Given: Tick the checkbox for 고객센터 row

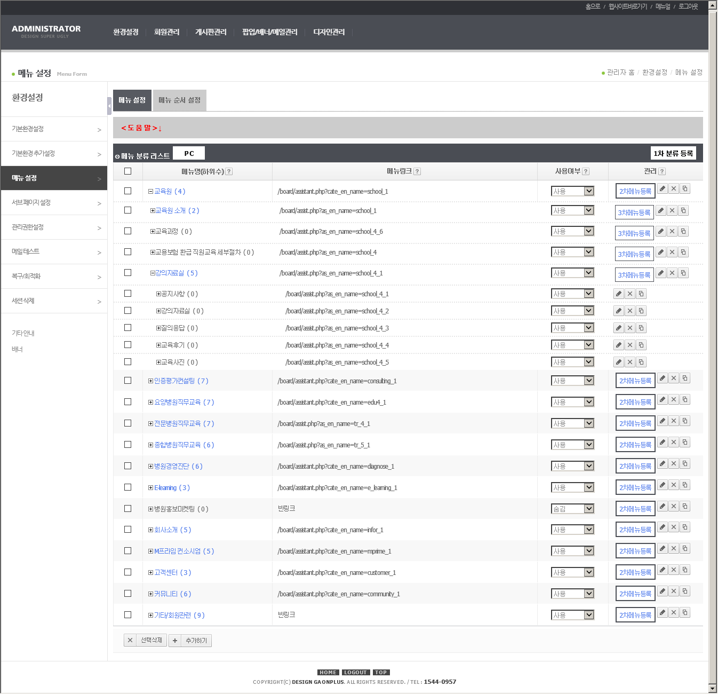Looking at the screenshot, I should pyautogui.click(x=127, y=572).
